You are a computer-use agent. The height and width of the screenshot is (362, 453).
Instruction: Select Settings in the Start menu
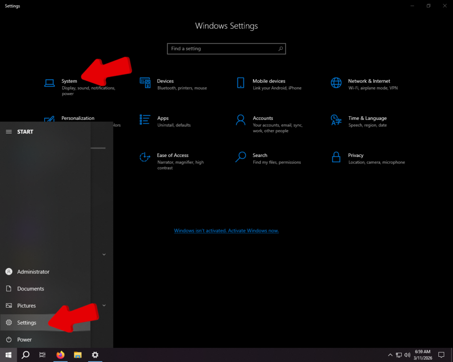(27, 323)
